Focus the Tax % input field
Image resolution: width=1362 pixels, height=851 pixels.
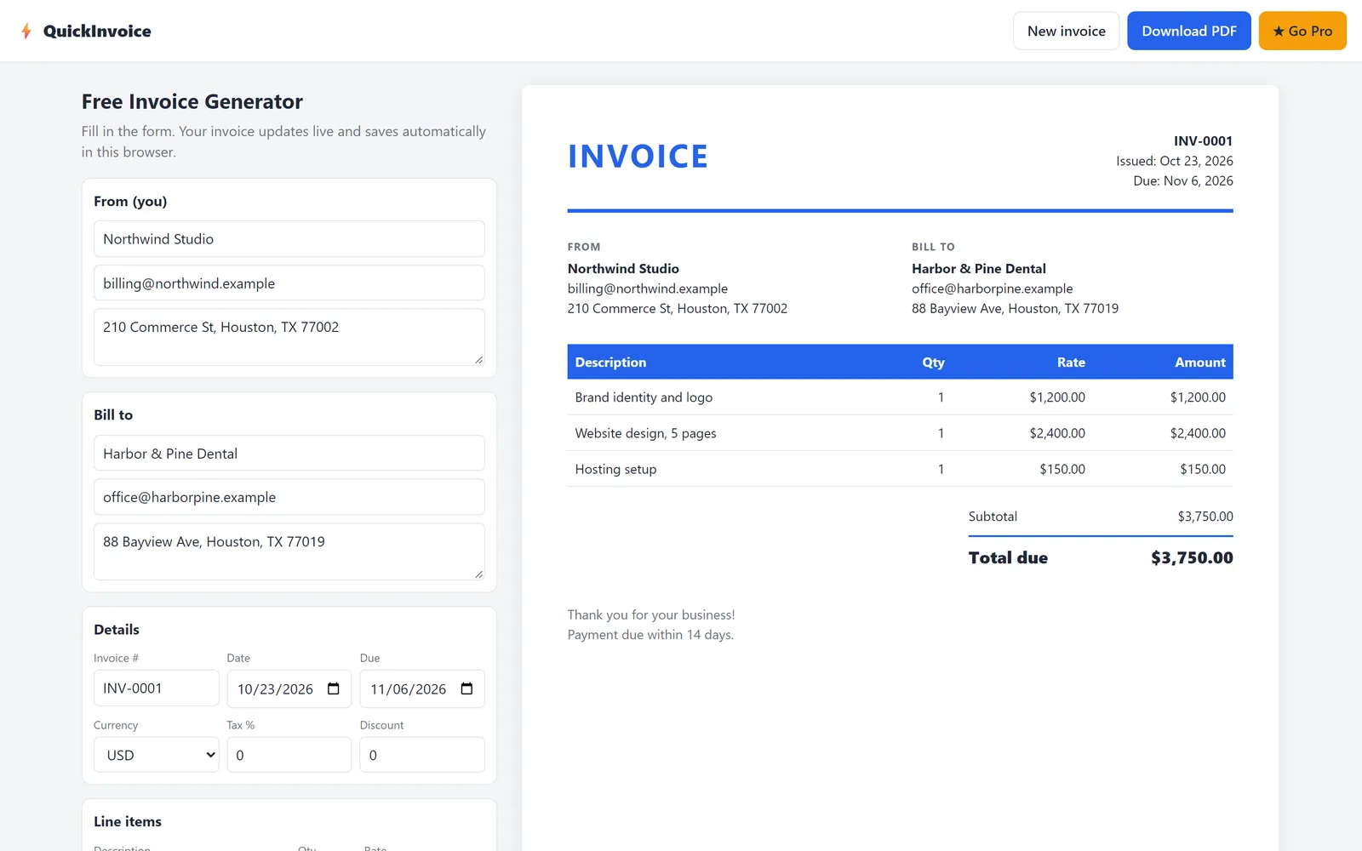pyautogui.click(x=289, y=755)
